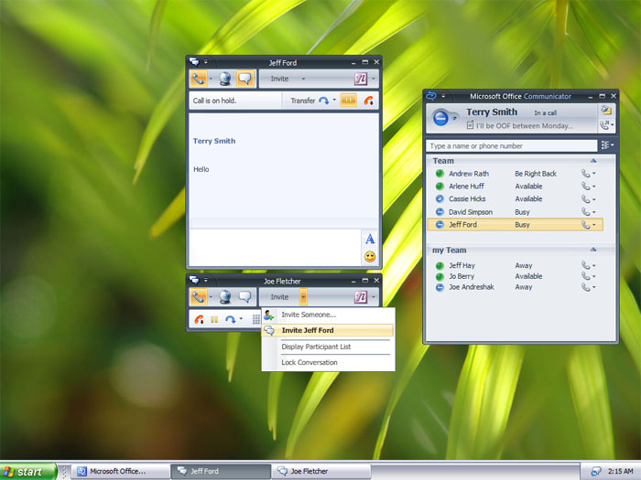Call Jeff Ford with phone icon in list
This screenshot has width=641, height=480.
586,225
